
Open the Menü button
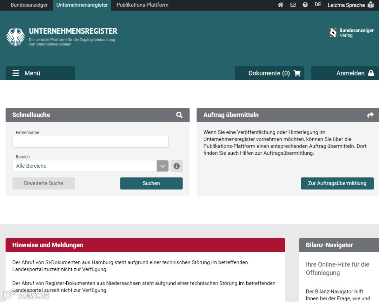tap(40, 73)
